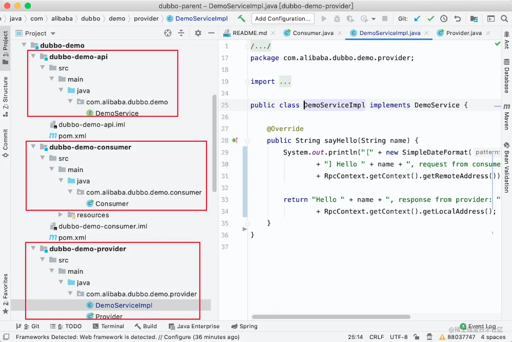Expand the folded import block on line 19

point(248,81)
